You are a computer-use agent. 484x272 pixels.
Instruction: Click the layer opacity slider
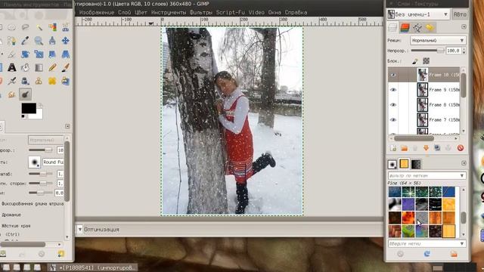[x=428, y=51]
